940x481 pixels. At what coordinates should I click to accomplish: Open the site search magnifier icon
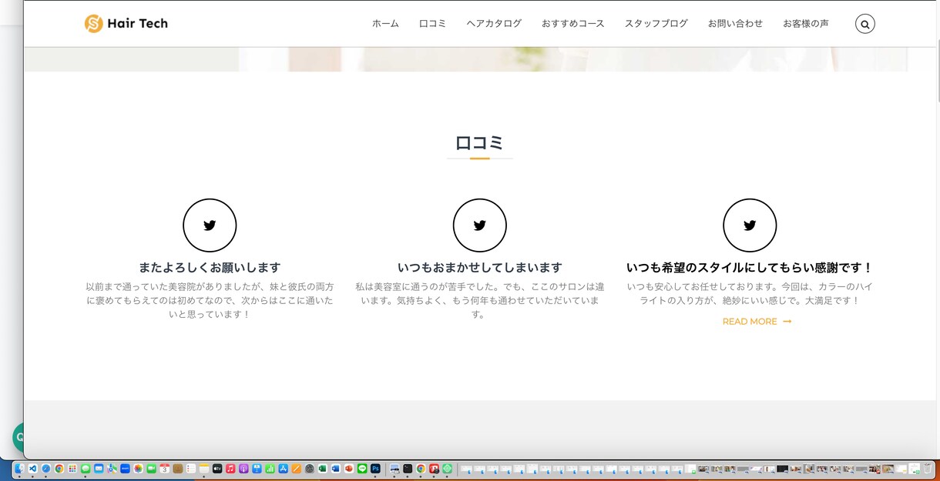[864, 24]
